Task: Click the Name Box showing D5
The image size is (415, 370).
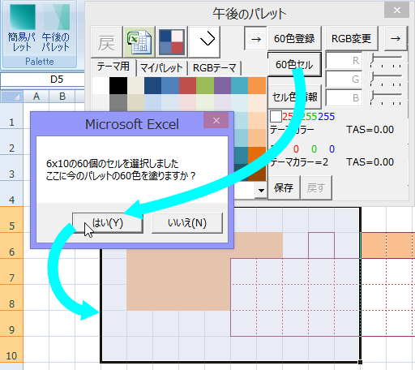Action: pyautogui.click(x=43, y=80)
